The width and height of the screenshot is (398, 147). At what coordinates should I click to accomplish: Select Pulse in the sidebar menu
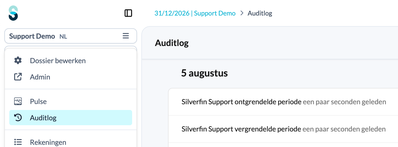click(71, 102)
